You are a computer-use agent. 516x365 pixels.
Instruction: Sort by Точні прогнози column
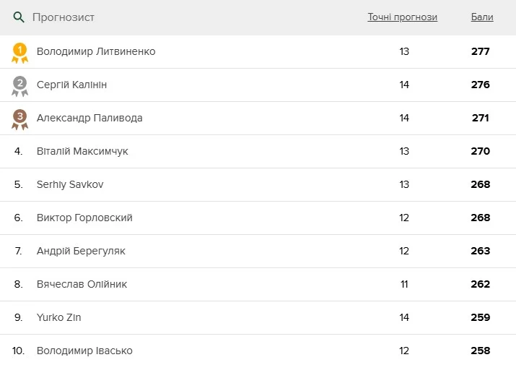point(402,17)
